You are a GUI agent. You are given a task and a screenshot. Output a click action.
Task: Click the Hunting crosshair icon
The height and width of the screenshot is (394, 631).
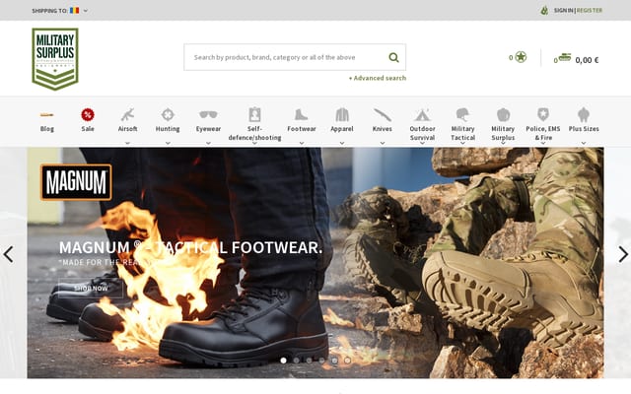click(x=168, y=115)
